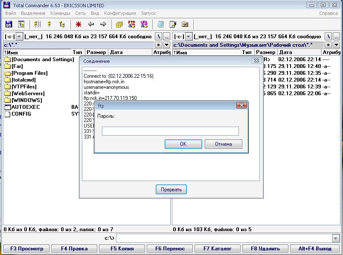Open the Сеть menu
The width and height of the screenshot is (343, 255).
point(80,13)
